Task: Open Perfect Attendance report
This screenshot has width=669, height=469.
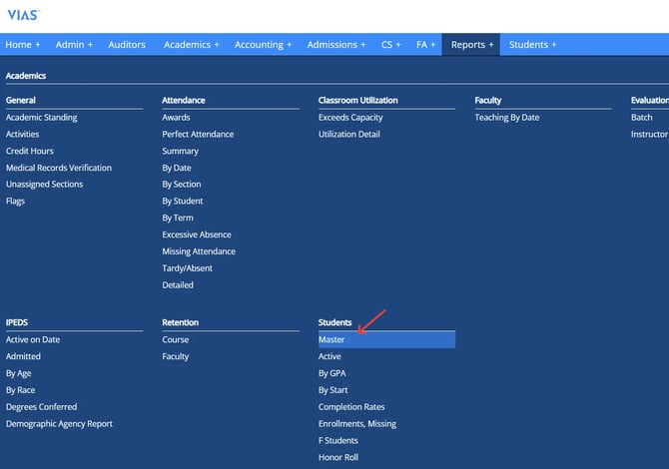Action: [198, 135]
